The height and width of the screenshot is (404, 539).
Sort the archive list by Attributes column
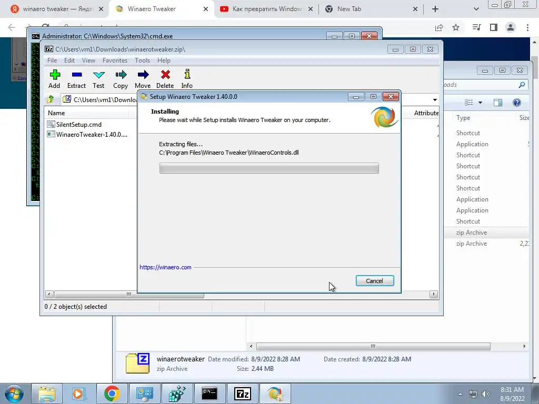coord(426,113)
